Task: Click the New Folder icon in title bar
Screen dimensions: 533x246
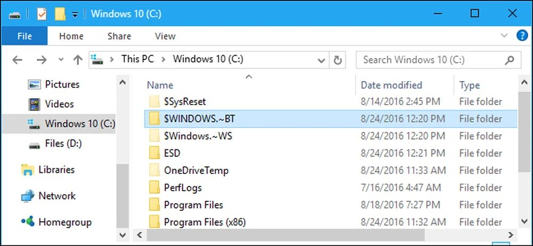Action: pyautogui.click(x=60, y=13)
